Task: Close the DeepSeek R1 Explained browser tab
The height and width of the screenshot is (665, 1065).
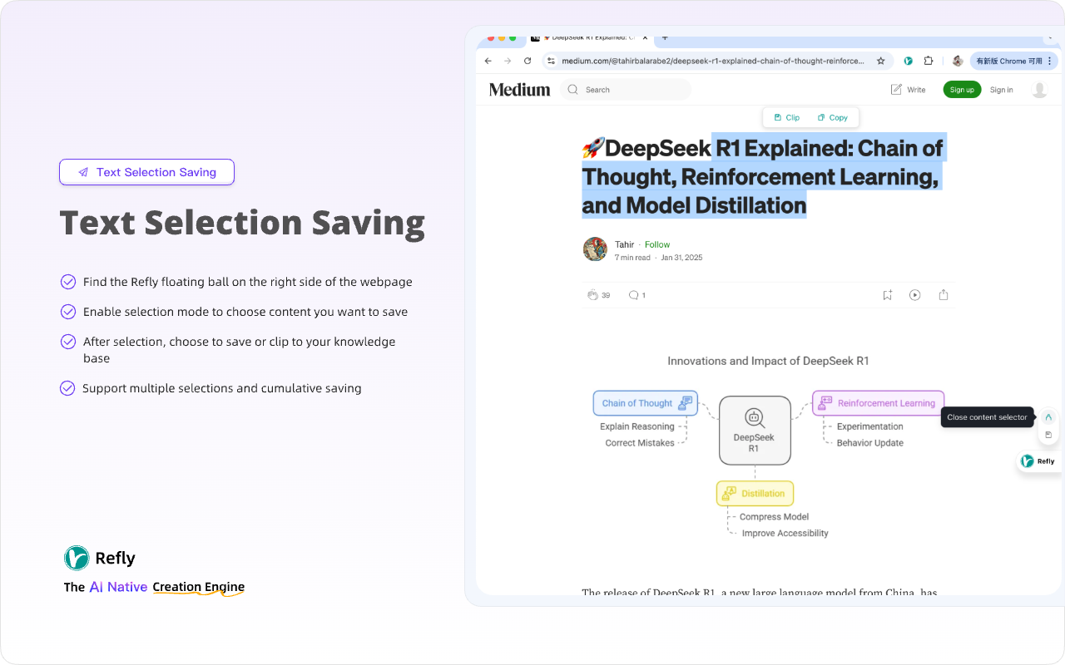Action: [643, 37]
